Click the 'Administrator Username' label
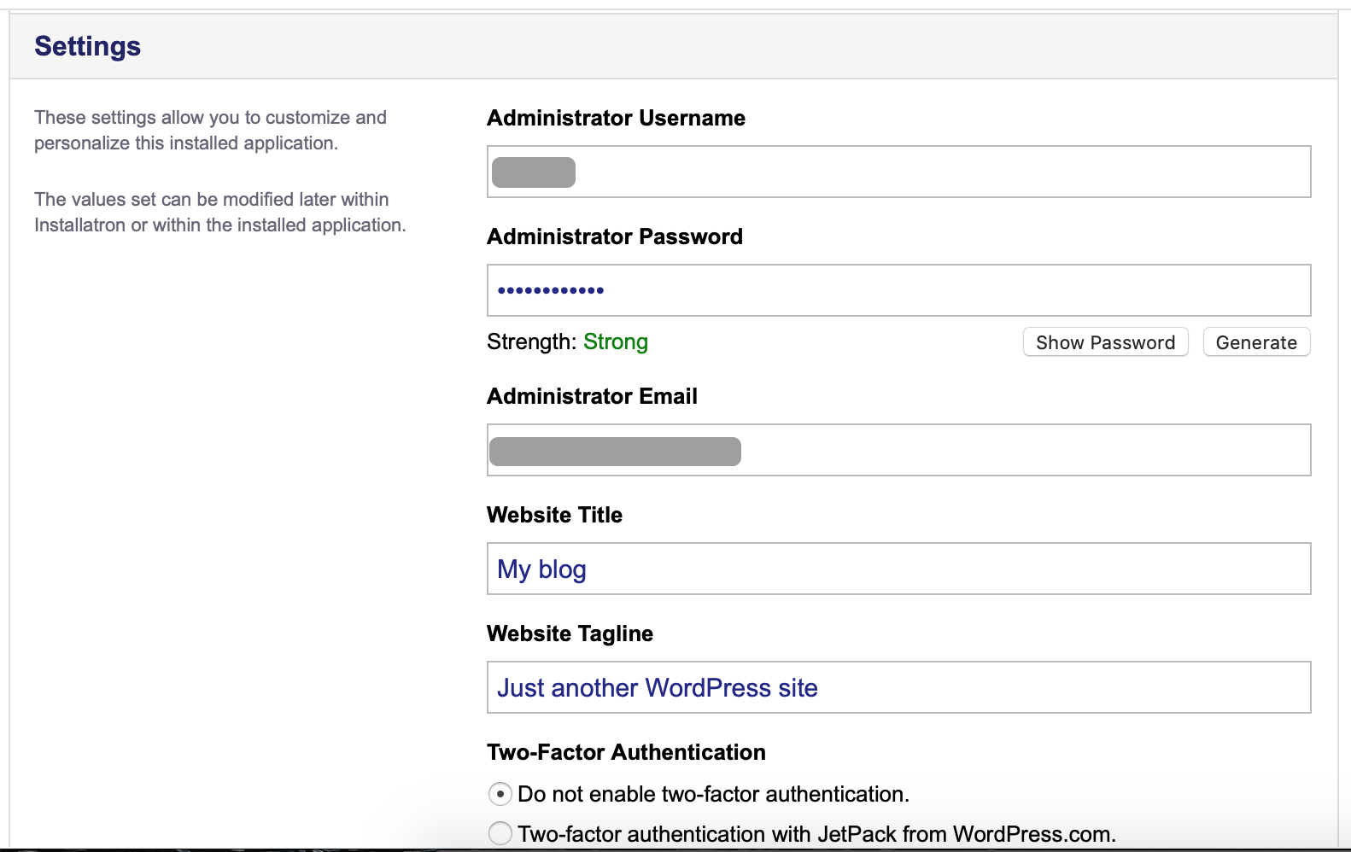This screenshot has width=1351, height=852. [x=616, y=118]
